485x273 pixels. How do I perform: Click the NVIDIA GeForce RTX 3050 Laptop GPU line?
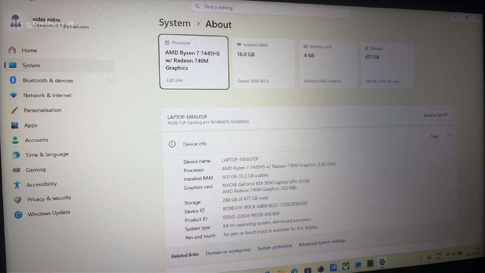tap(266, 183)
